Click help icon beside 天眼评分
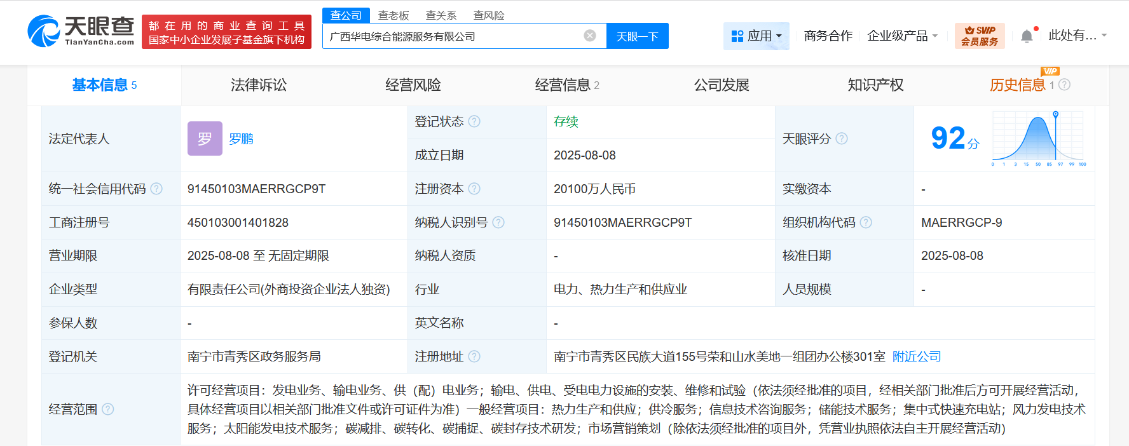1129x446 pixels. (x=842, y=139)
